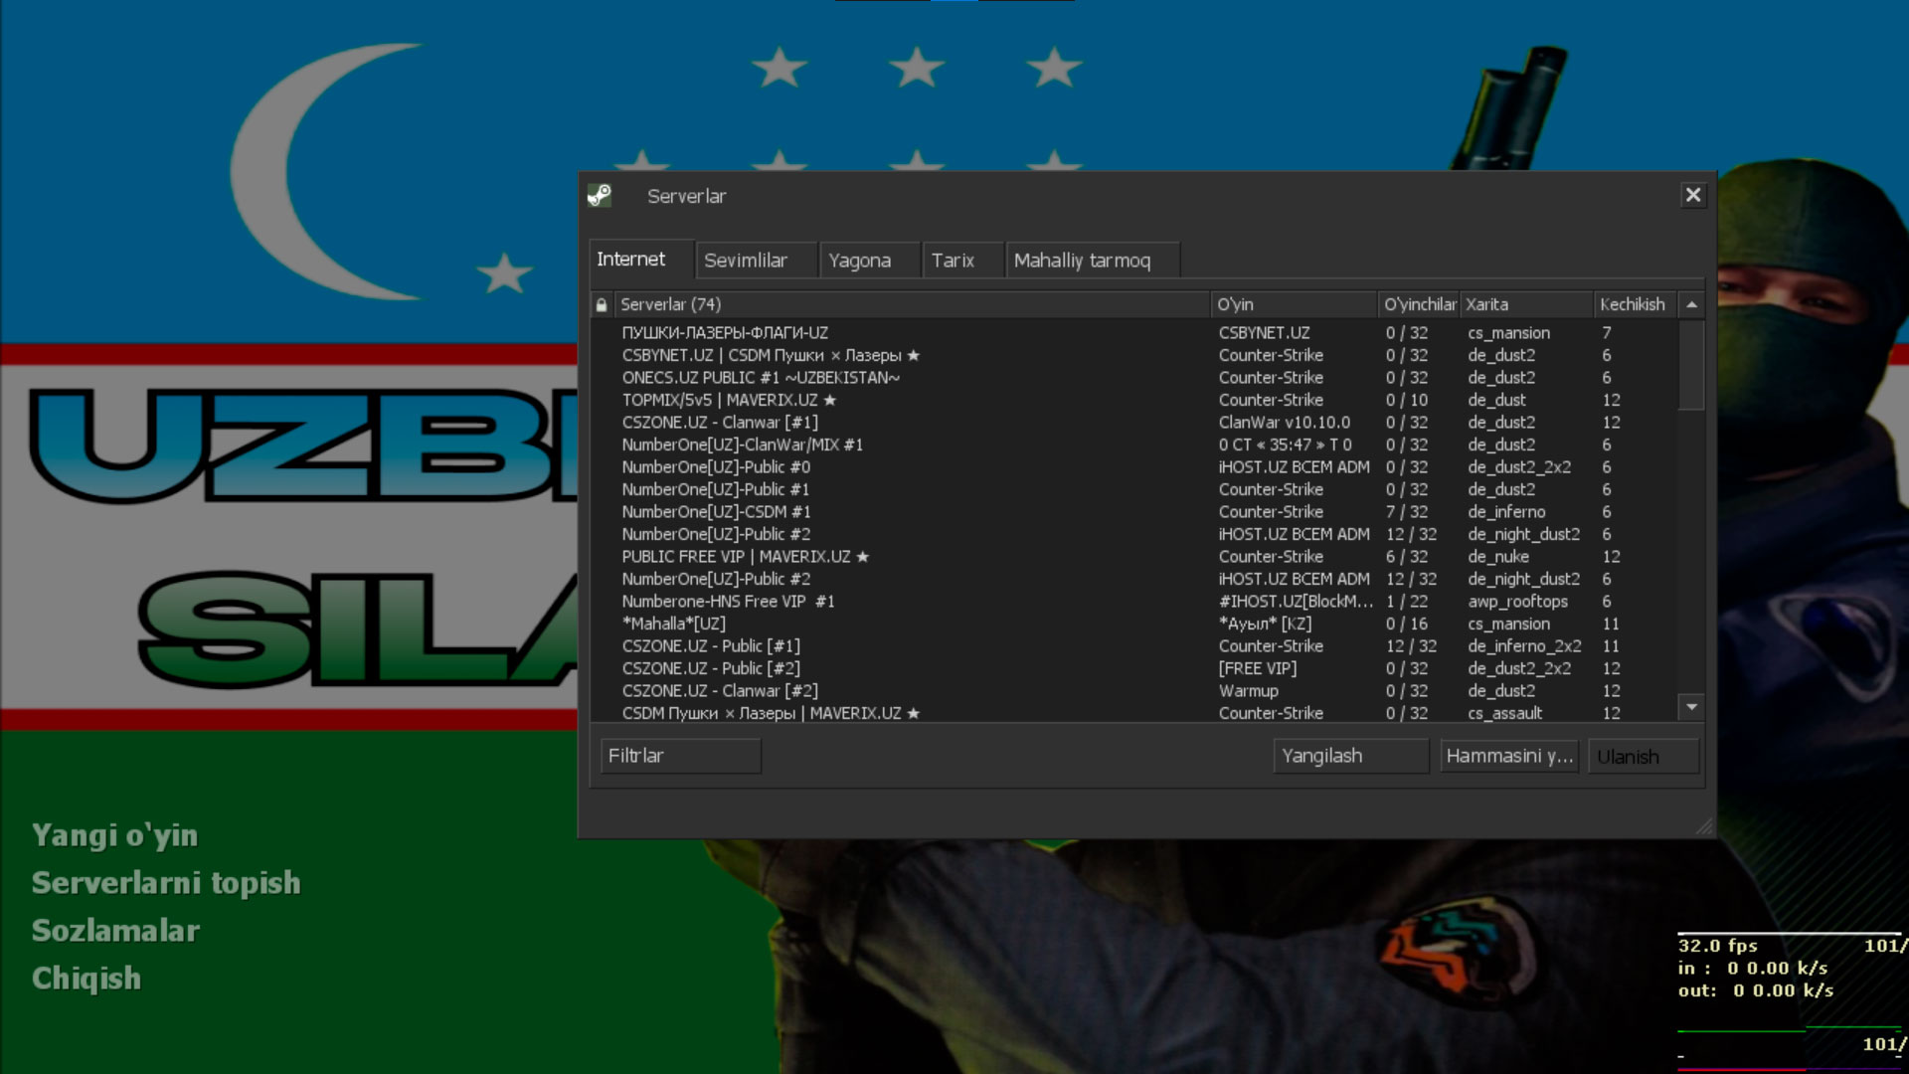Viewport: 1909px width, 1074px height.
Task: Click the cs_mansion map cell in first row
Action: point(1508,333)
